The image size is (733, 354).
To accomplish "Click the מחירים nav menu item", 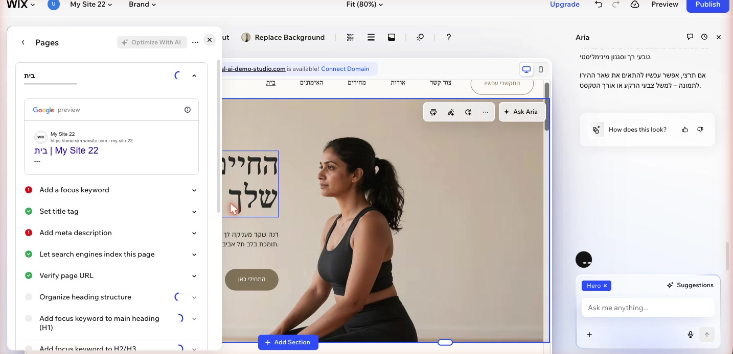I will pyautogui.click(x=357, y=83).
